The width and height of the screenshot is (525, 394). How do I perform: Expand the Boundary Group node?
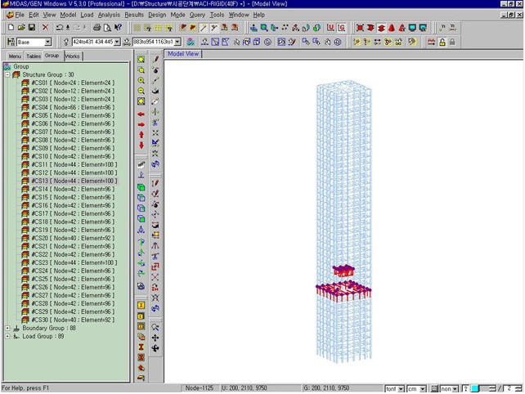tap(7, 328)
